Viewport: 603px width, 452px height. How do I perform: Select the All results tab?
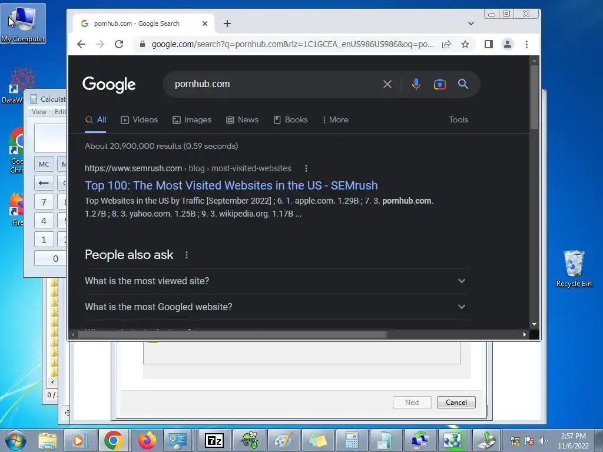point(95,119)
